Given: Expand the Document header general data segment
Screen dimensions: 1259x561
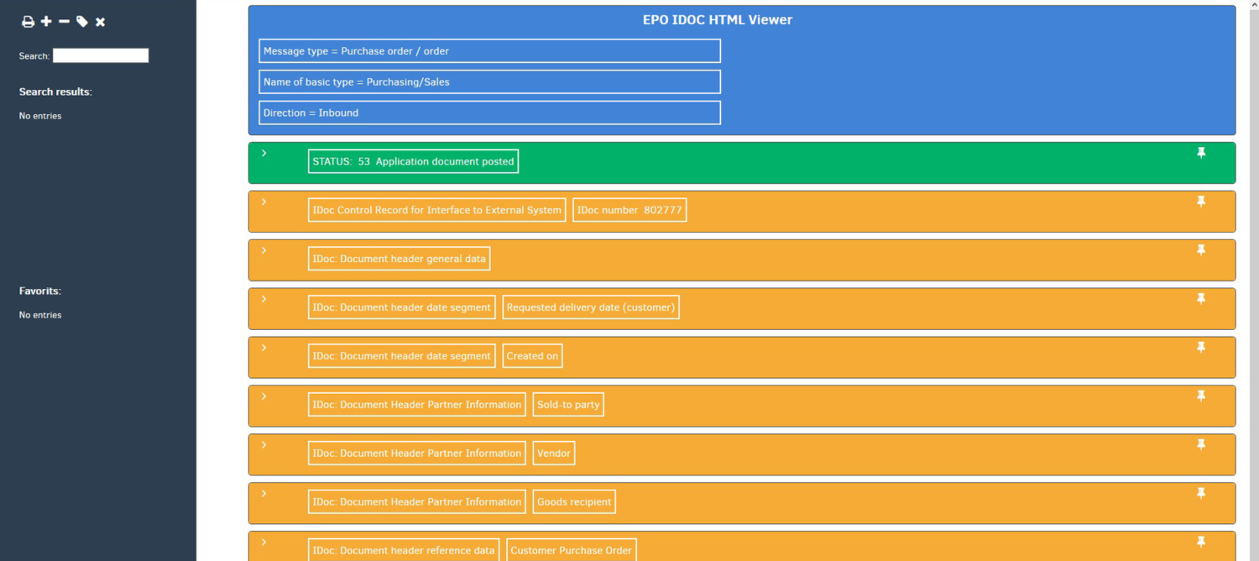Looking at the screenshot, I should point(264,250).
